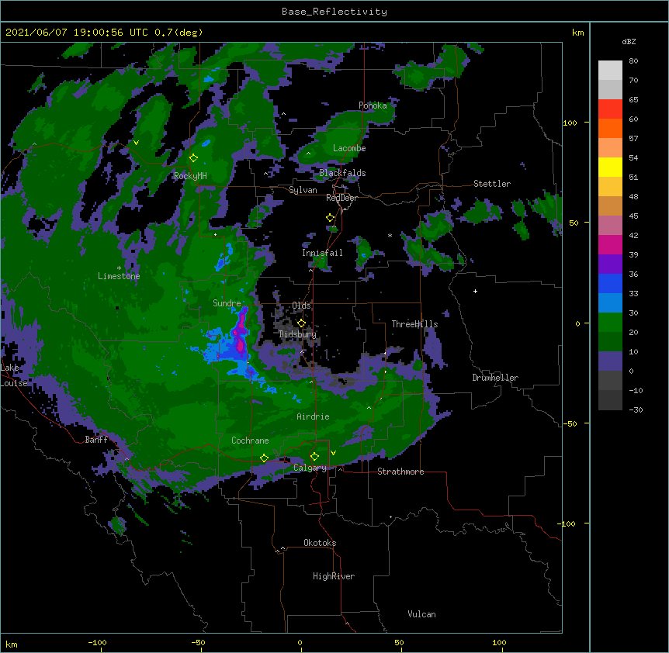
Task: Click the Calgary city label
Action: click(310, 468)
